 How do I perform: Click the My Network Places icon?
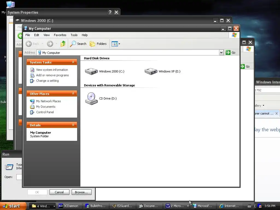(32, 101)
